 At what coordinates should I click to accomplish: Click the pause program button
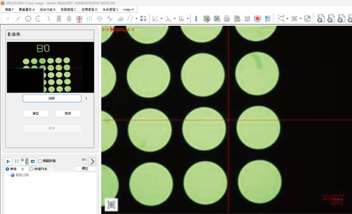[x=17, y=161]
